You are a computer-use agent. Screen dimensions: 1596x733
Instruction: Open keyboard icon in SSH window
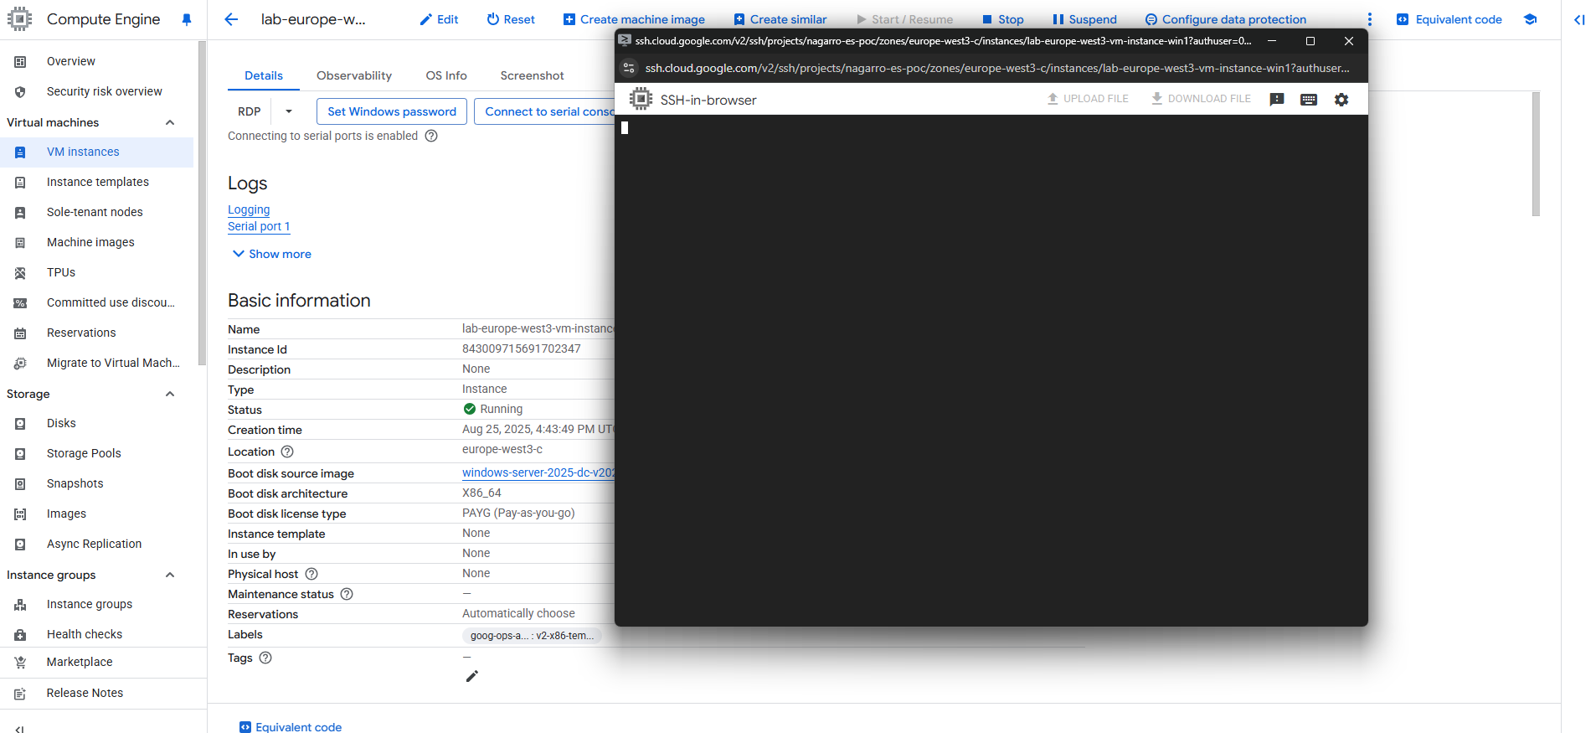[x=1309, y=100]
